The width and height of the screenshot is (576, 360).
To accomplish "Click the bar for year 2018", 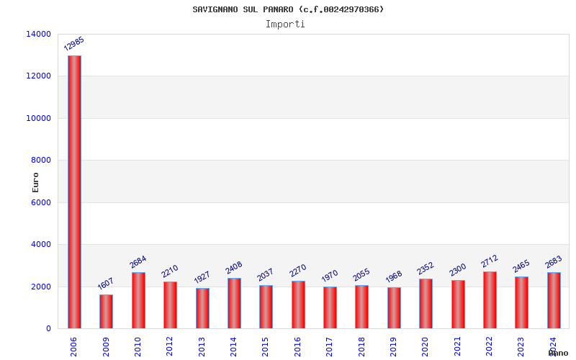I will pyautogui.click(x=362, y=307).
